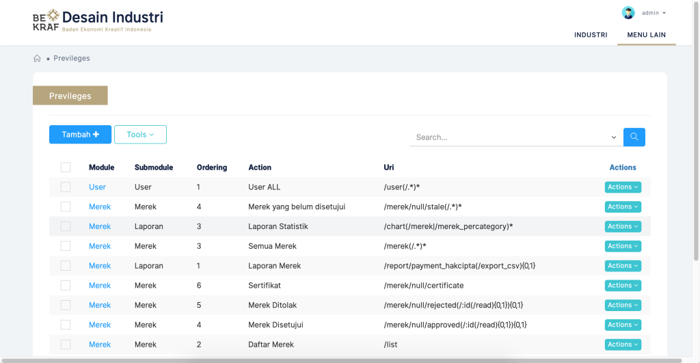Click the home icon in breadcrumb
This screenshot has width=700, height=363.
pos(37,58)
